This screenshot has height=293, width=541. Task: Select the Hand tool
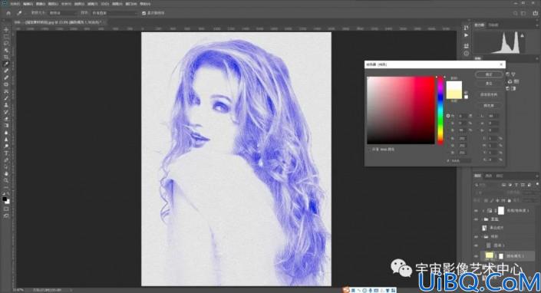[6, 174]
